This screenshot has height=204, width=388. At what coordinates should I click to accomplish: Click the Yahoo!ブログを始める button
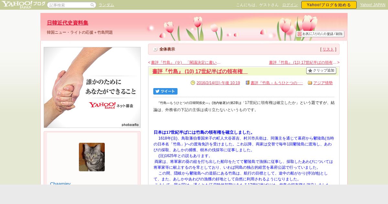coord(329,5)
